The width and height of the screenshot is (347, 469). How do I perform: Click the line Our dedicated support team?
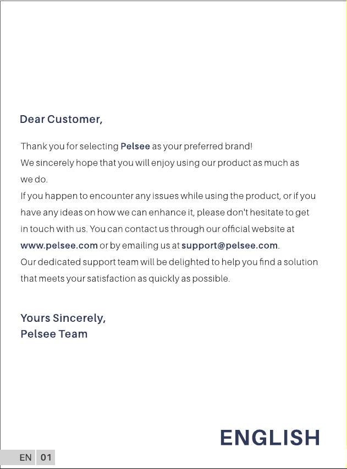[x=169, y=262]
